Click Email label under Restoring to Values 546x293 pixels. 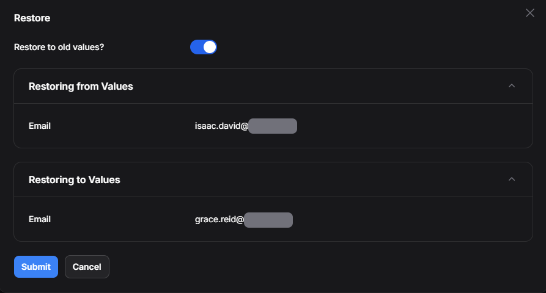[40, 219]
